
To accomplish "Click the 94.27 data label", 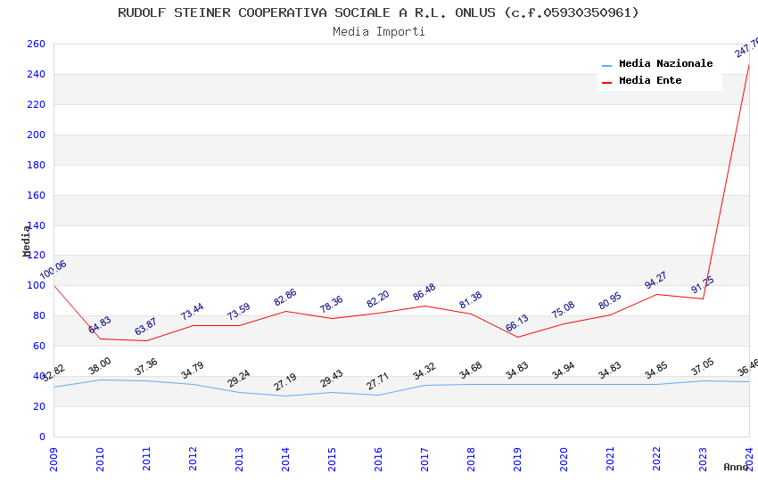I will (656, 281).
